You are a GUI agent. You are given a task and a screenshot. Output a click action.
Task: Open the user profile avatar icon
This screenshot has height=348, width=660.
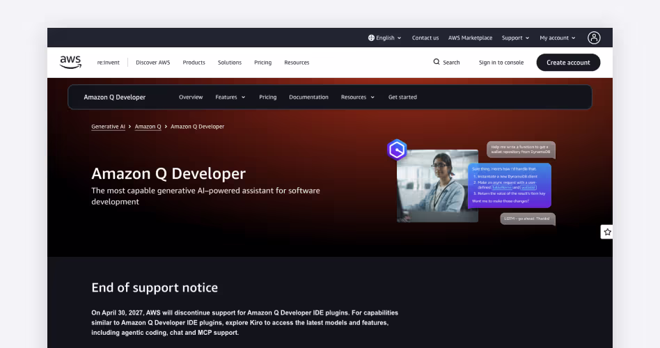tap(594, 38)
